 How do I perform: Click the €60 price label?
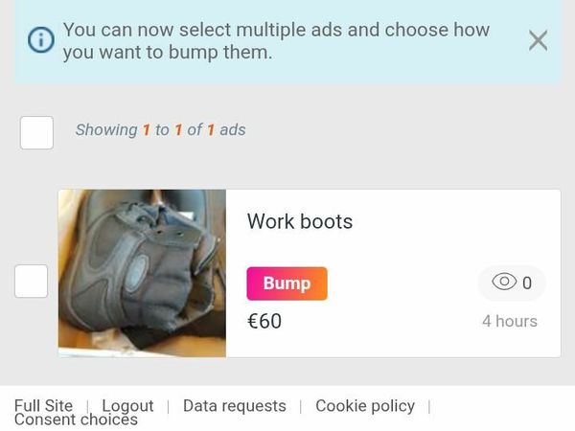coord(264,321)
